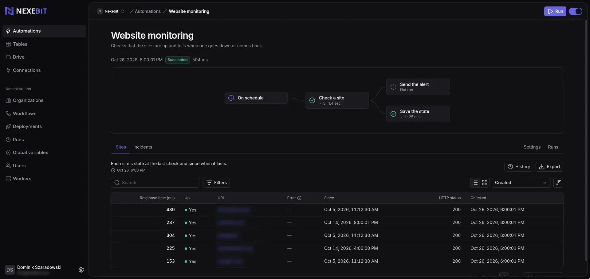Click the HTTP status column header
Viewport: 590px width, 279px height.
pyautogui.click(x=450, y=198)
